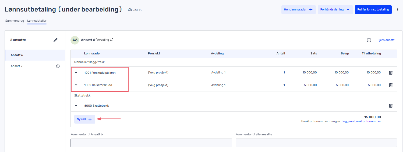403x152 pixels.
Task: Click the Sats column header
Action: [x=314, y=53]
